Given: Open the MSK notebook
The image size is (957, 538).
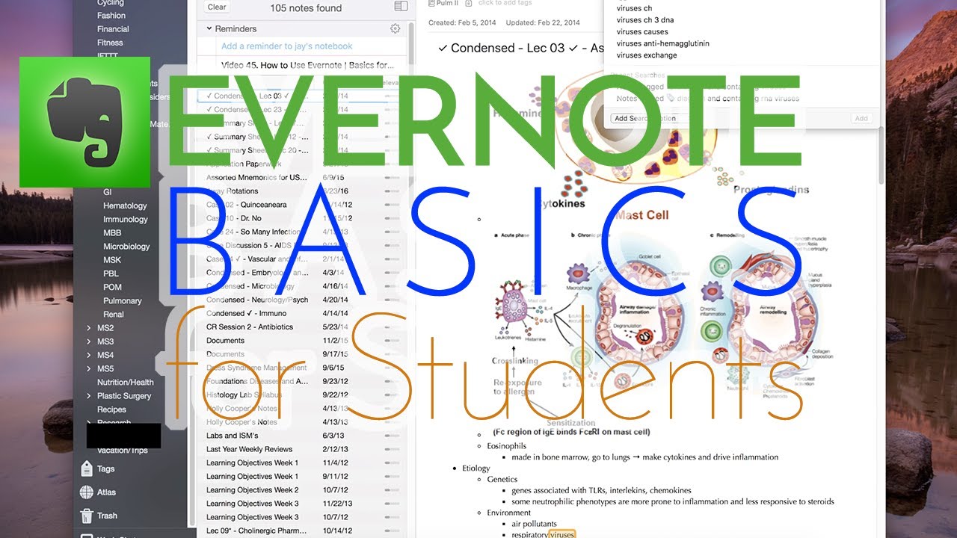Looking at the screenshot, I should coord(112,260).
